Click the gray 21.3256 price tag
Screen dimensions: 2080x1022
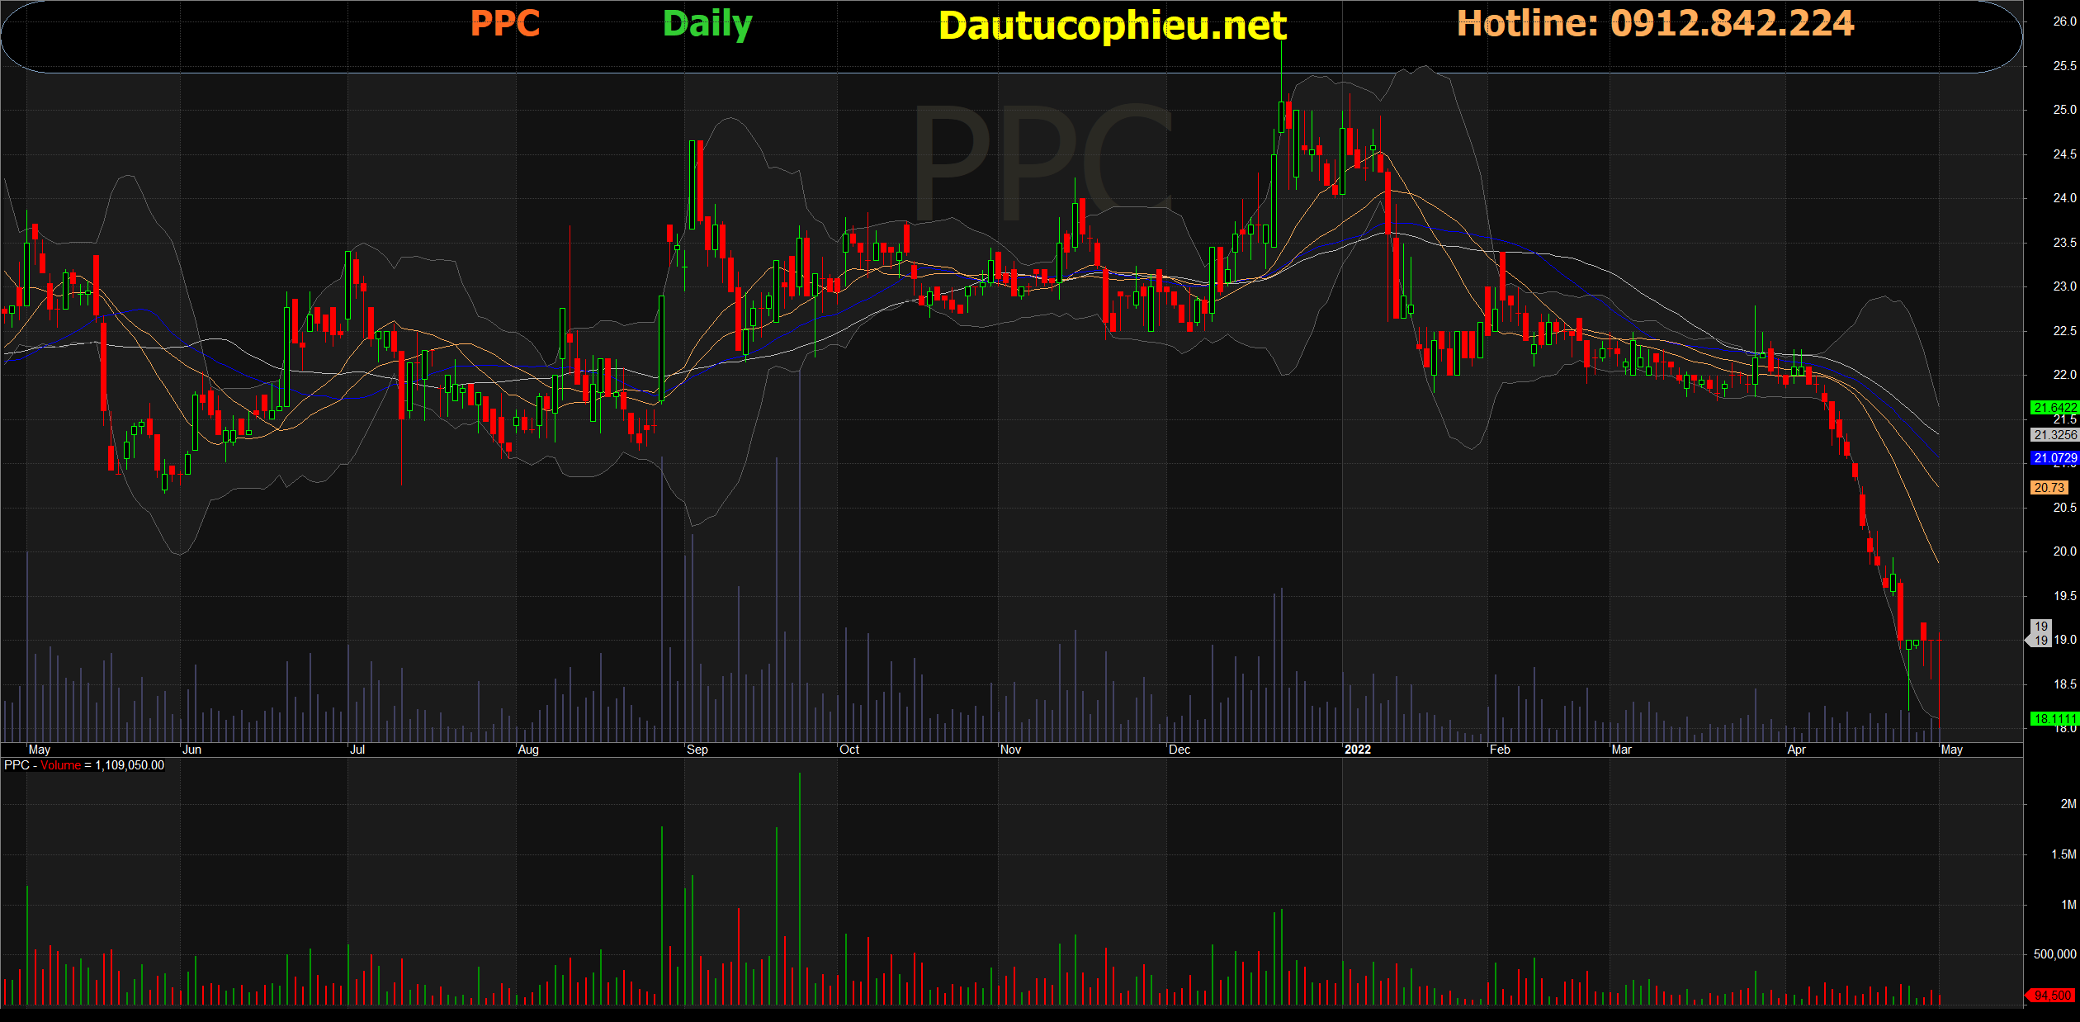pos(2054,435)
